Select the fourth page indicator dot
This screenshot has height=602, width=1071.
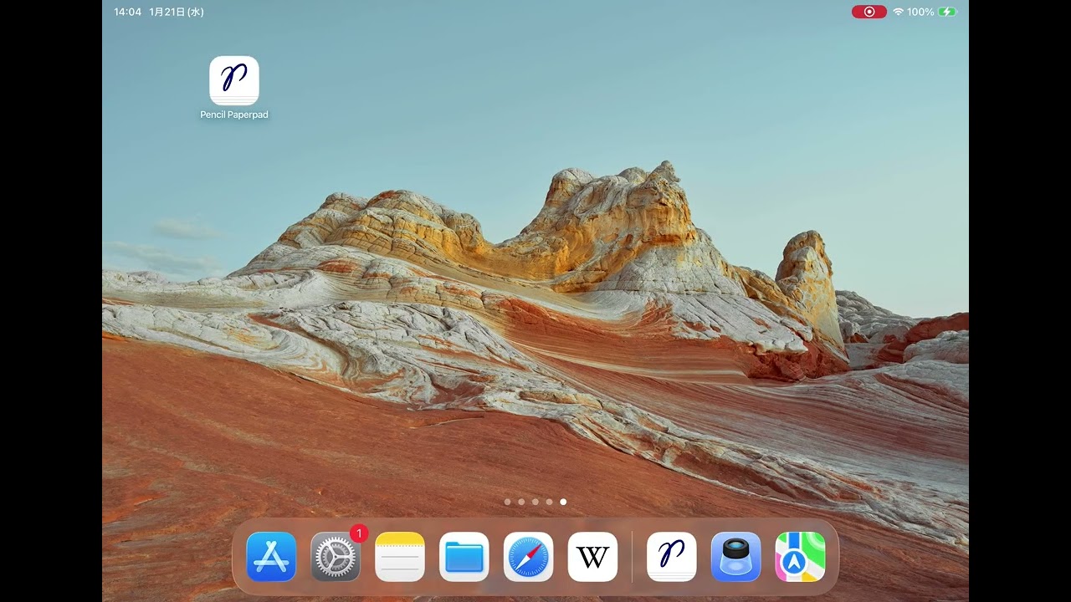click(549, 502)
